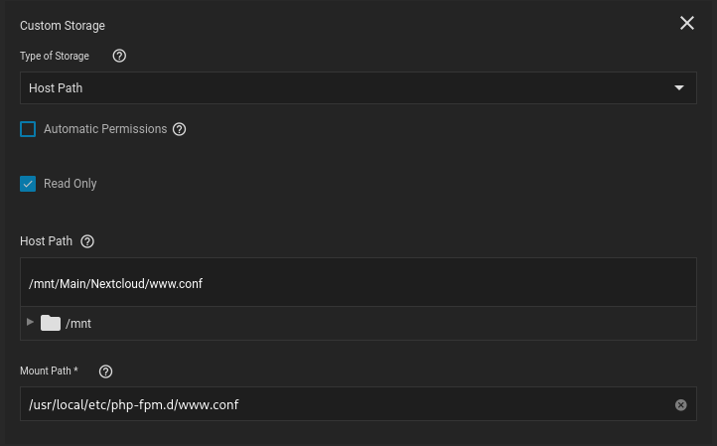Click the Read Only label text

[71, 184]
